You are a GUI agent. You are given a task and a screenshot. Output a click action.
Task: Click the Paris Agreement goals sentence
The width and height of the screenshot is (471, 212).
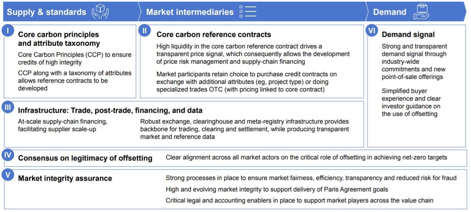tap(276, 189)
